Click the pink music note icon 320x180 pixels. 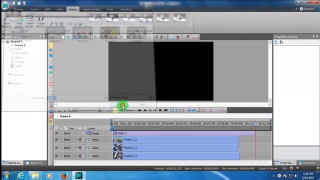coord(50,116)
